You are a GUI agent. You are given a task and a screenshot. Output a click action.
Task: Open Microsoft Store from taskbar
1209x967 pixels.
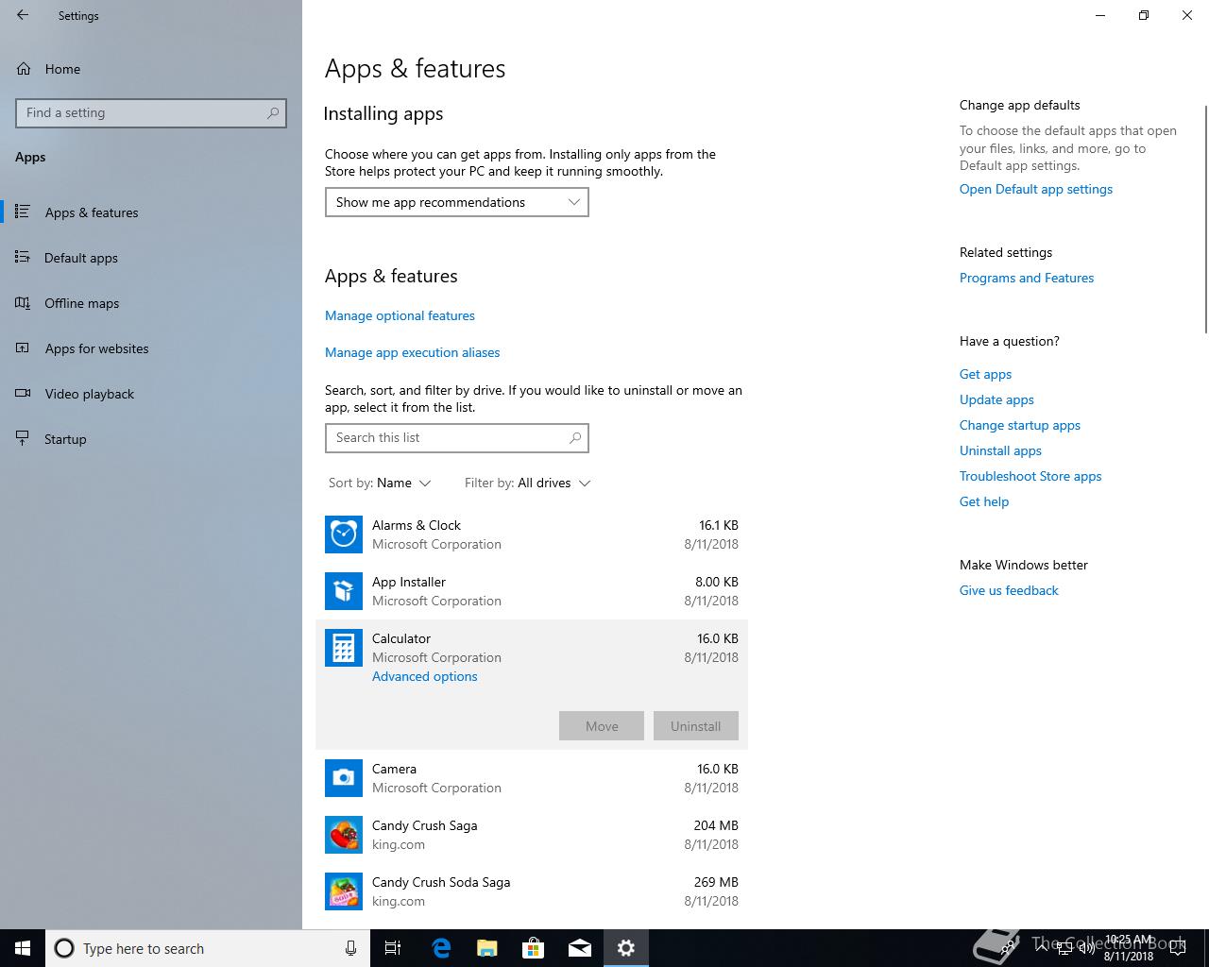click(534, 948)
